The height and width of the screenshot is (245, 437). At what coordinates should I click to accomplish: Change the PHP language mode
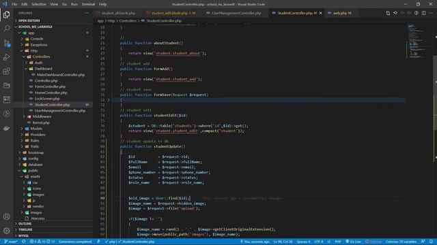point(338,242)
